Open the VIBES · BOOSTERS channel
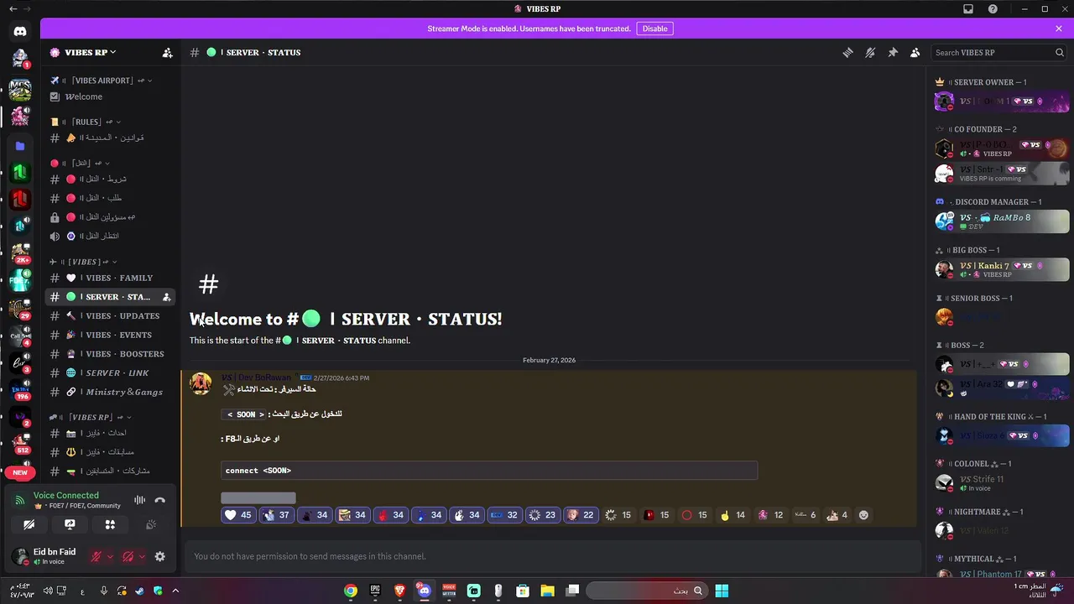 click(110, 354)
